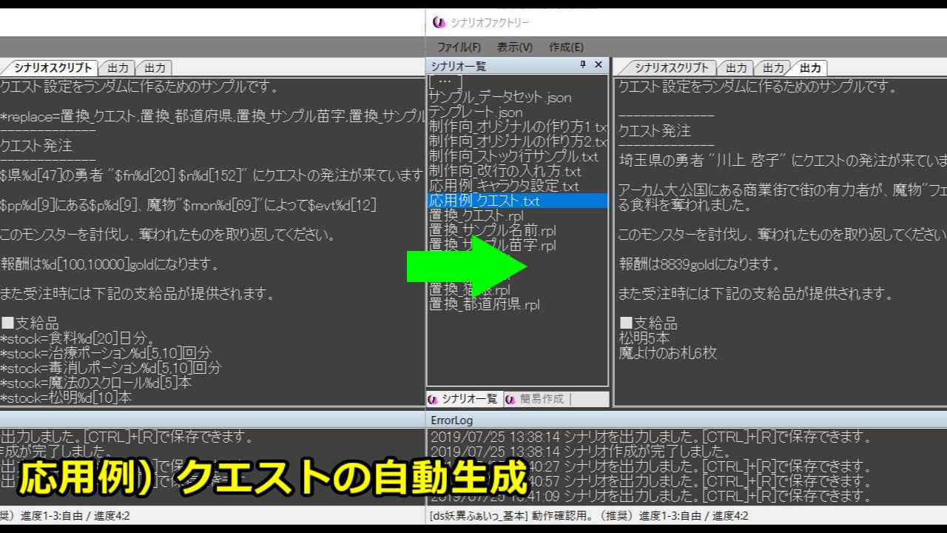
Task: Click the *stock=魔法のスクロール%d[5]本 line
Action: coord(96,383)
